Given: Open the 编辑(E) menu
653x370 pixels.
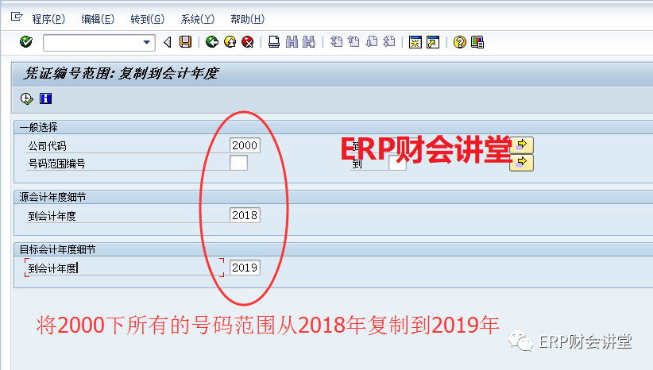Looking at the screenshot, I should tap(98, 19).
